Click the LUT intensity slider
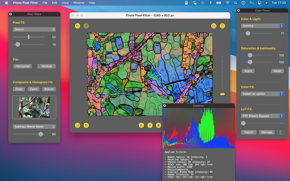290x181 pixels. (262, 123)
